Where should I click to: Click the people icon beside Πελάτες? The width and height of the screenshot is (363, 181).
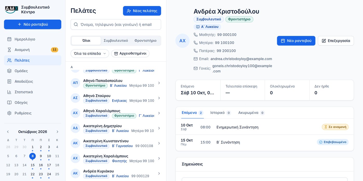coord(9,60)
